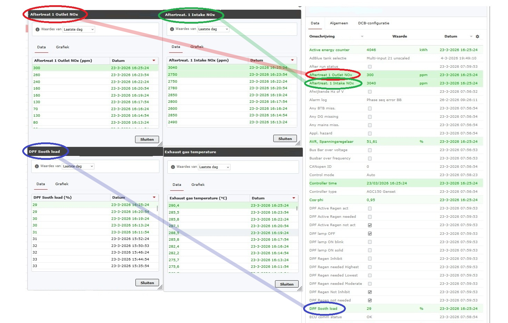Click Datum sort arrow in Outlet NOx table
Image resolution: width=508 pixels, height=323 pixels.
154,60
